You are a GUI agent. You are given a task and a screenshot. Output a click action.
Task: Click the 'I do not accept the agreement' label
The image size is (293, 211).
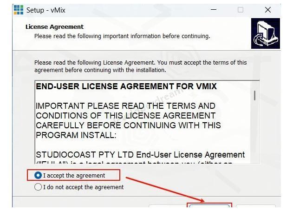[x=83, y=187]
